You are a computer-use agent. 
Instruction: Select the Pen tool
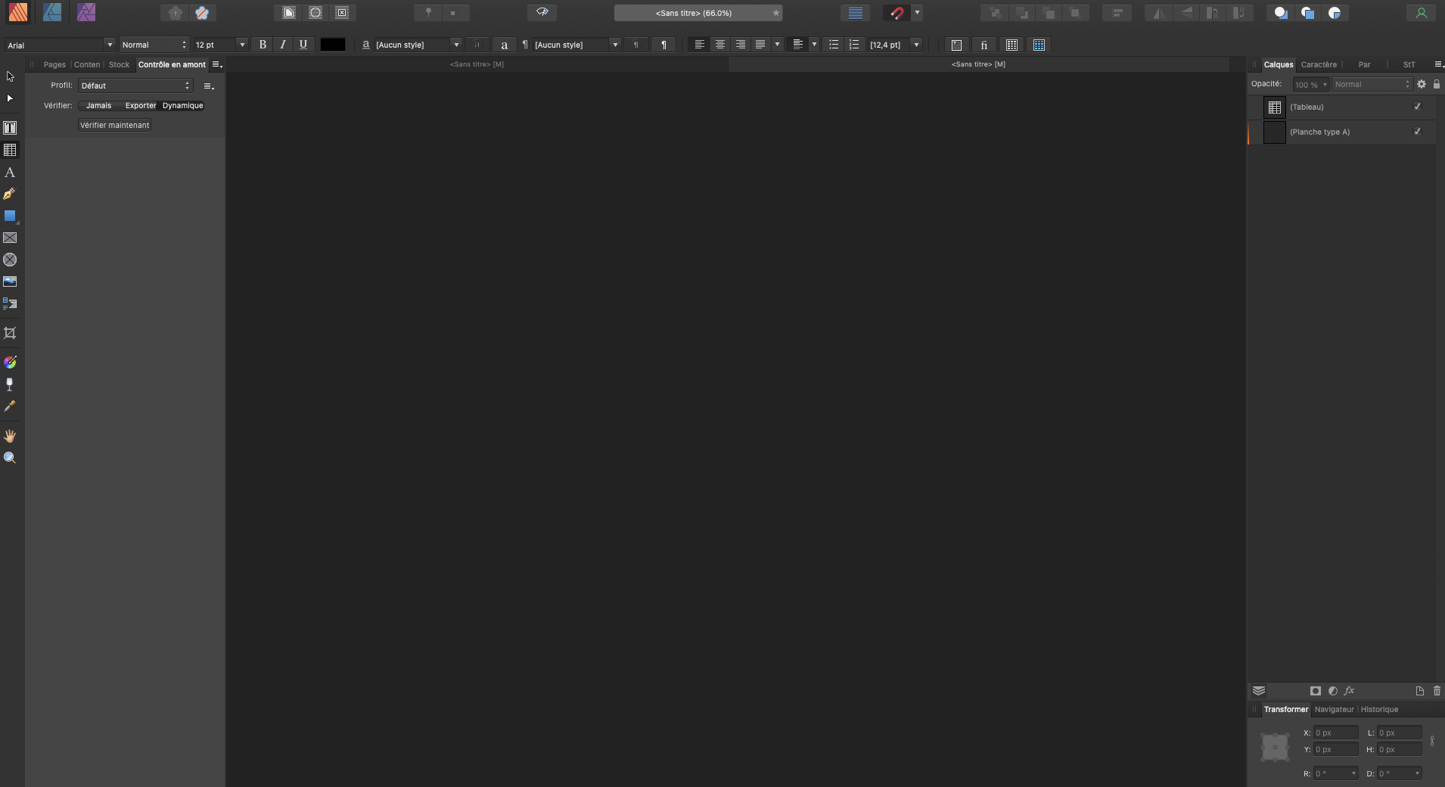click(x=10, y=194)
